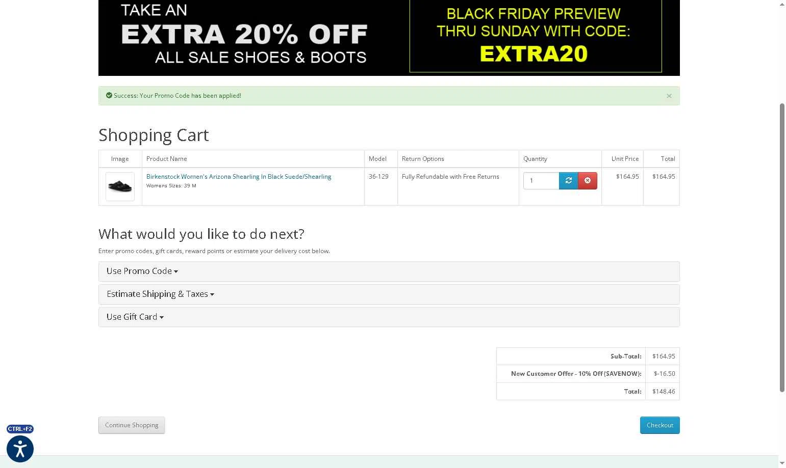The width and height of the screenshot is (786, 468).
Task: Click the $148.46 total value
Action: pyautogui.click(x=664, y=392)
